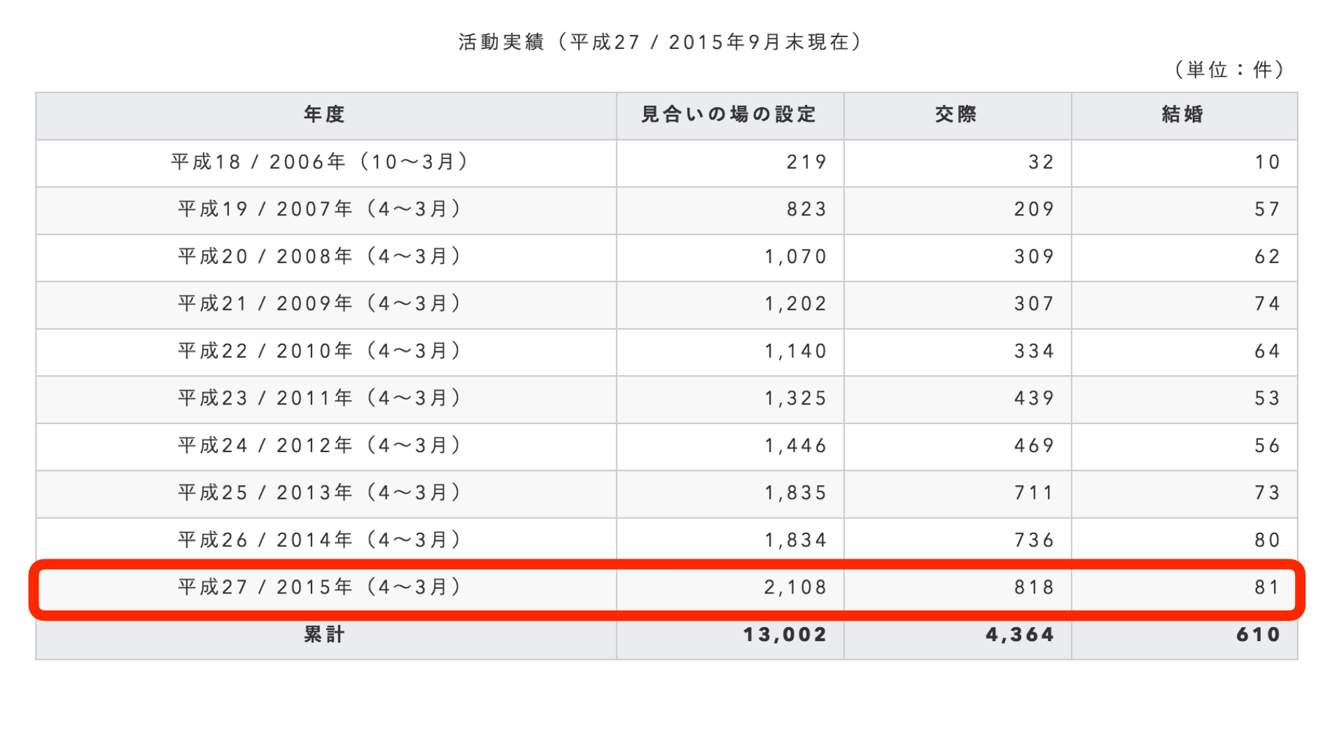Select the 平成21 / 2009年 row label

[x=320, y=303]
